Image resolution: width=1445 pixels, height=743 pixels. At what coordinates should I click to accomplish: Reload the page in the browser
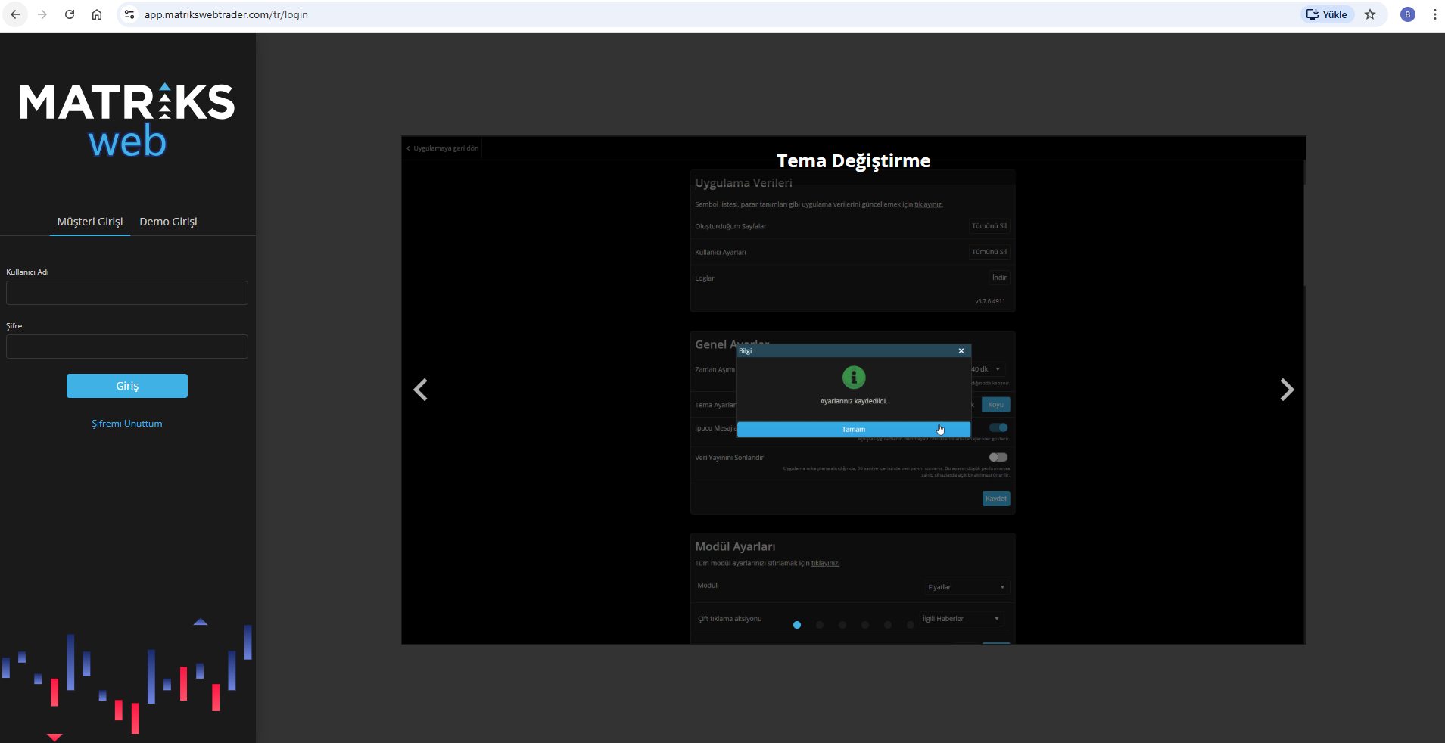(70, 14)
